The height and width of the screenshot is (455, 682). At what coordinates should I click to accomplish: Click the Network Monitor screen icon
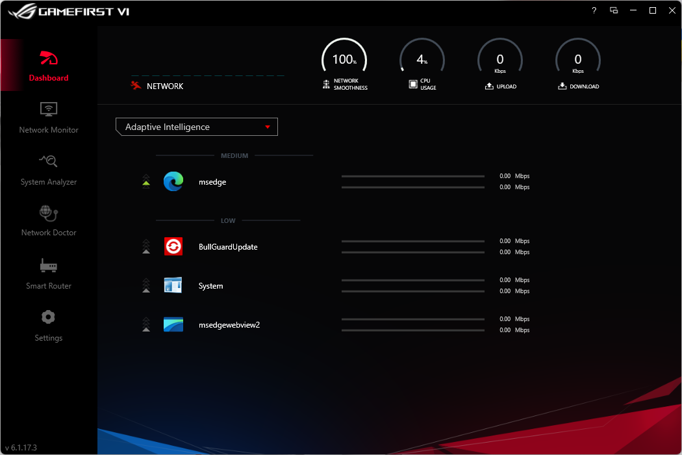click(49, 109)
